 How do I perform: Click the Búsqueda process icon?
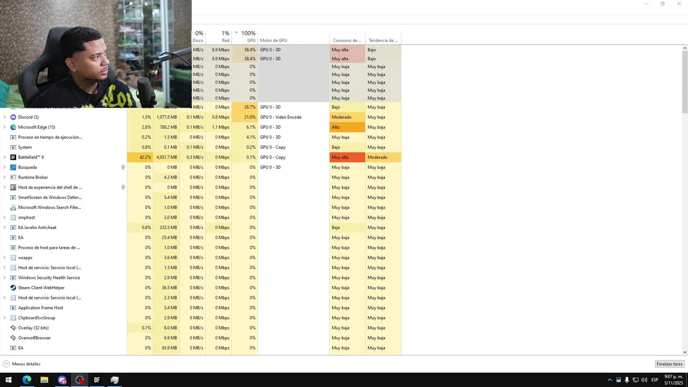(x=13, y=167)
